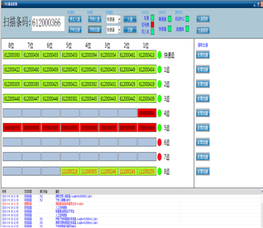Click the red status light for 6道
This screenshot has height=228, width=263.
pos(160,142)
